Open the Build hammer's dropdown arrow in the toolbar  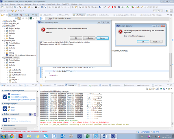23,7
